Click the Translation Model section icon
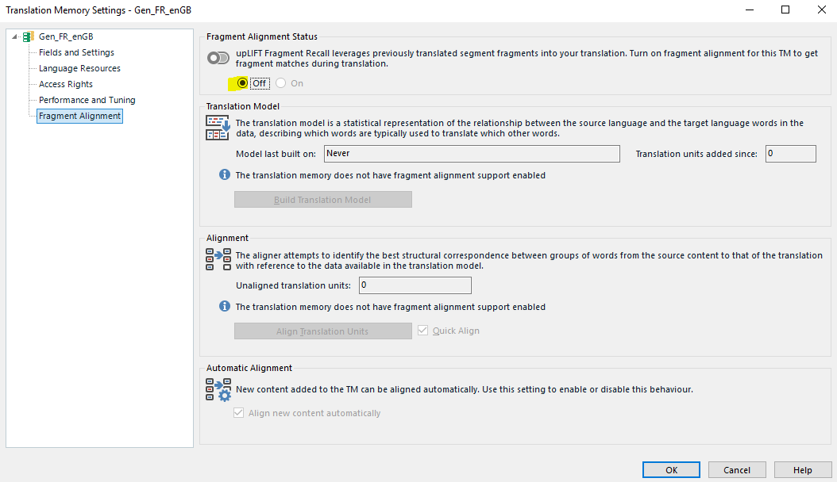 point(218,128)
